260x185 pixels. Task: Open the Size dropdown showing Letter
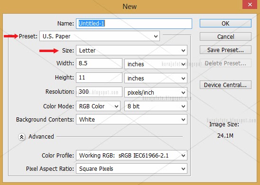click(131, 50)
